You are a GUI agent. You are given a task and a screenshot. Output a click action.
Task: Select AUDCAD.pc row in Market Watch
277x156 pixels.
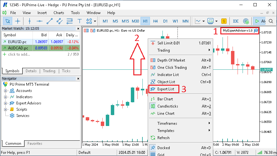41,48
